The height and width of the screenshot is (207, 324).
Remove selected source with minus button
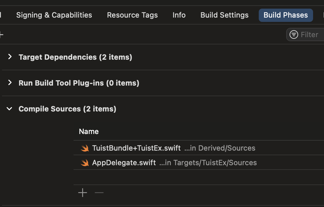click(99, 192)
